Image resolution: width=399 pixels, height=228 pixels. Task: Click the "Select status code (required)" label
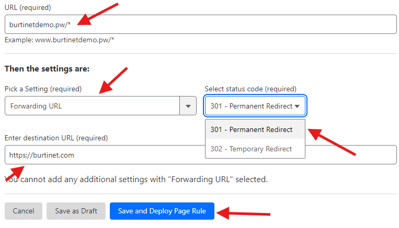click(250, 89)
